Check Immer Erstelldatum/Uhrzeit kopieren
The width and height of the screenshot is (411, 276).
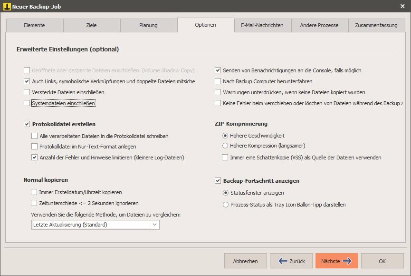pos(34,192)
